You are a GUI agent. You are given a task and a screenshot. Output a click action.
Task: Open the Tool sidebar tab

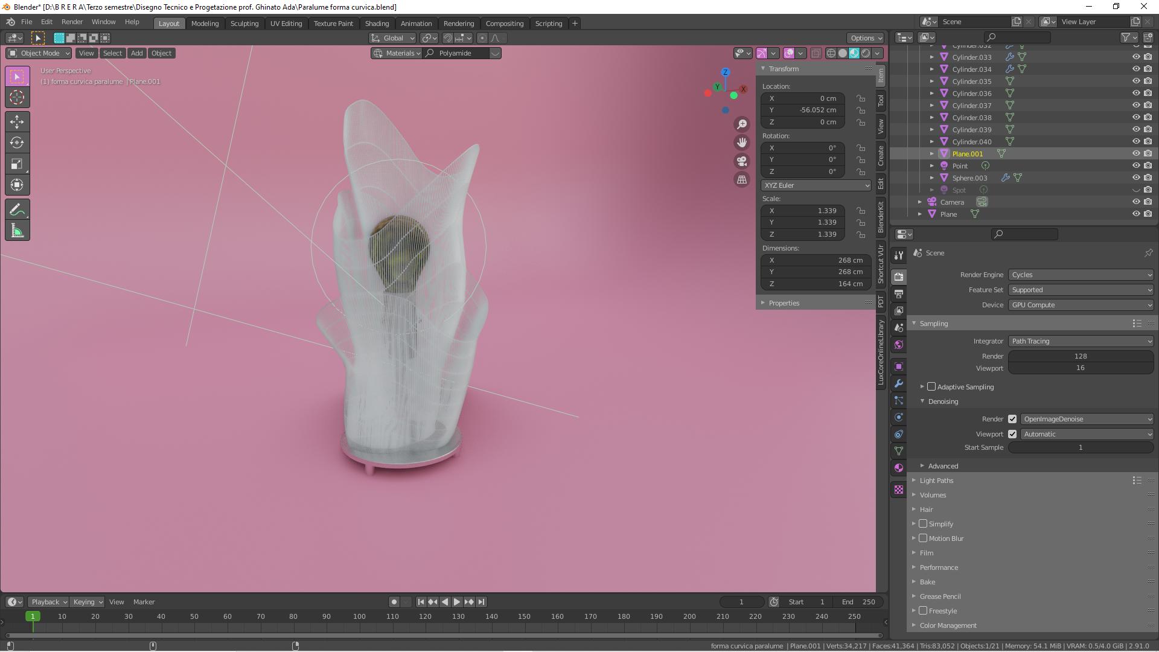tap(881, 100)
